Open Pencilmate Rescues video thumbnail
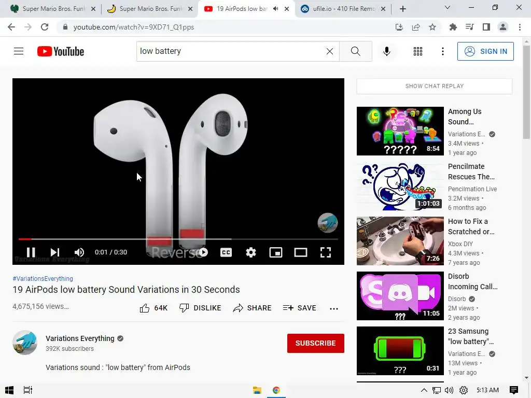This screenshot has width=531, height=398. pyautogui.click(x=400, y=186)
